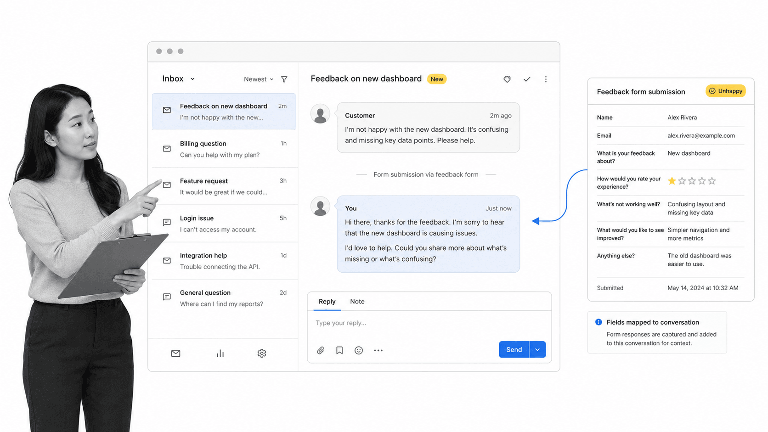The image size is (768, 432).
Task: Click the third rating star
Action: 692,181
